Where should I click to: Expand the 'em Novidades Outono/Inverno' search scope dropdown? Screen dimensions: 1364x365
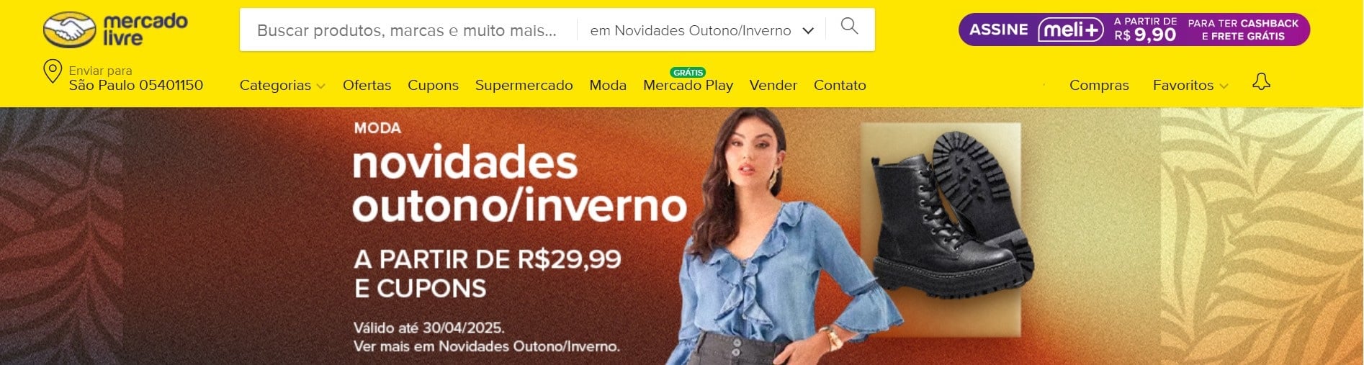pyautogui.click(x=702, y=30)
